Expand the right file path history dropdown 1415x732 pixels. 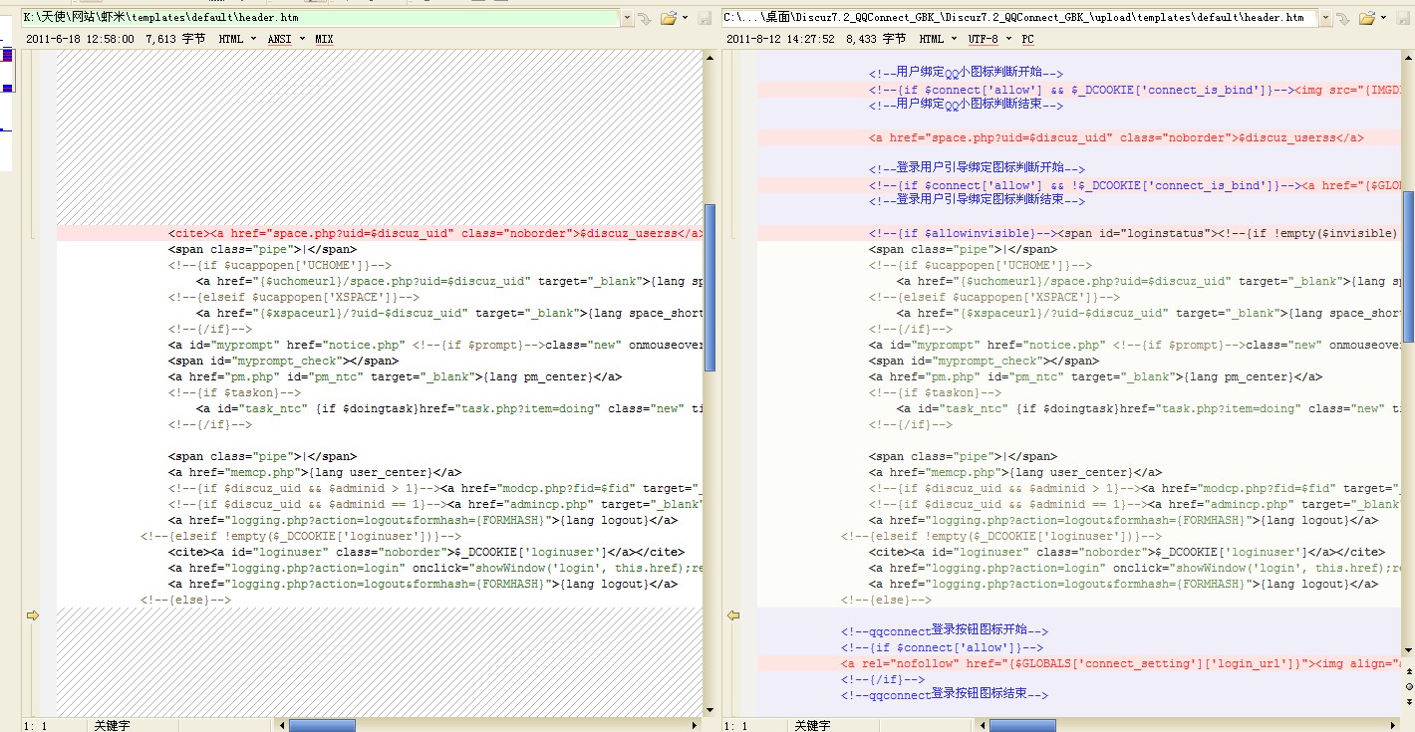[x=1324, y=18]
